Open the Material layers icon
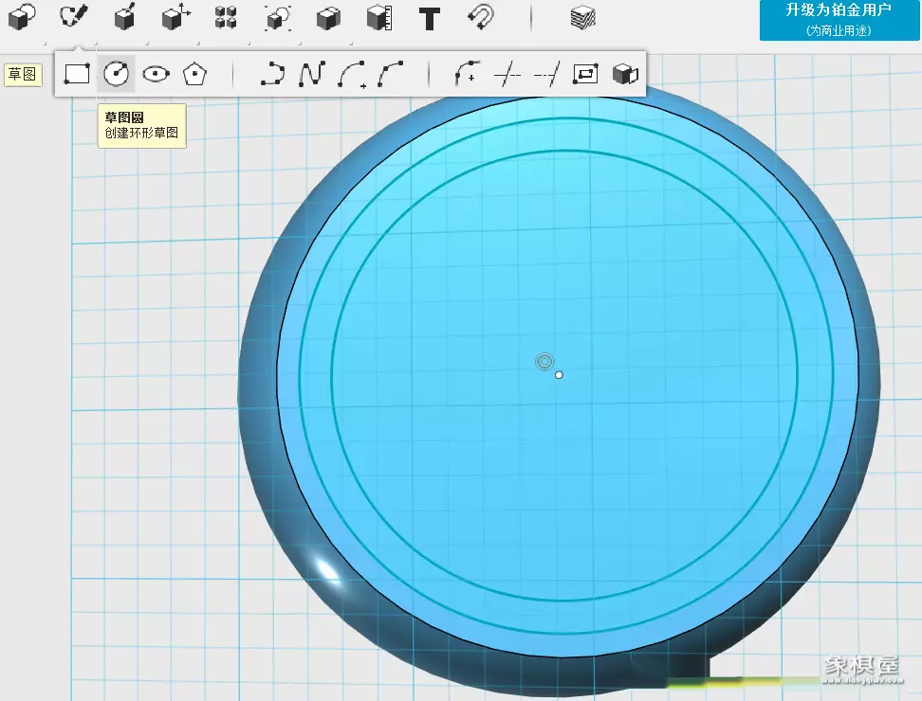Screen dimensions: 922x701 [x=582, y=17]
